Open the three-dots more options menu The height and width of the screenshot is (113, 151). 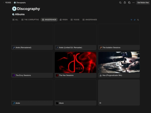tap(133, 3)
